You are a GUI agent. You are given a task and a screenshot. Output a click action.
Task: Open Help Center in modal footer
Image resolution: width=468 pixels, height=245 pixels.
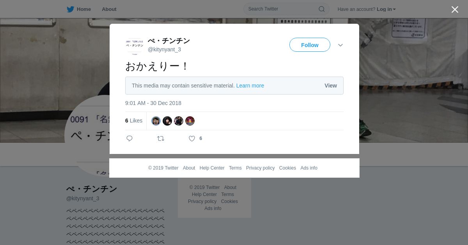tap(212, 168)
